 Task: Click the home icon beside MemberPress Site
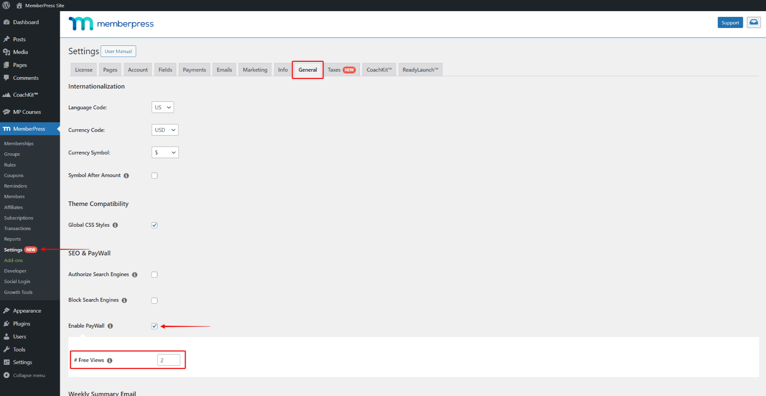pos(19,5)
